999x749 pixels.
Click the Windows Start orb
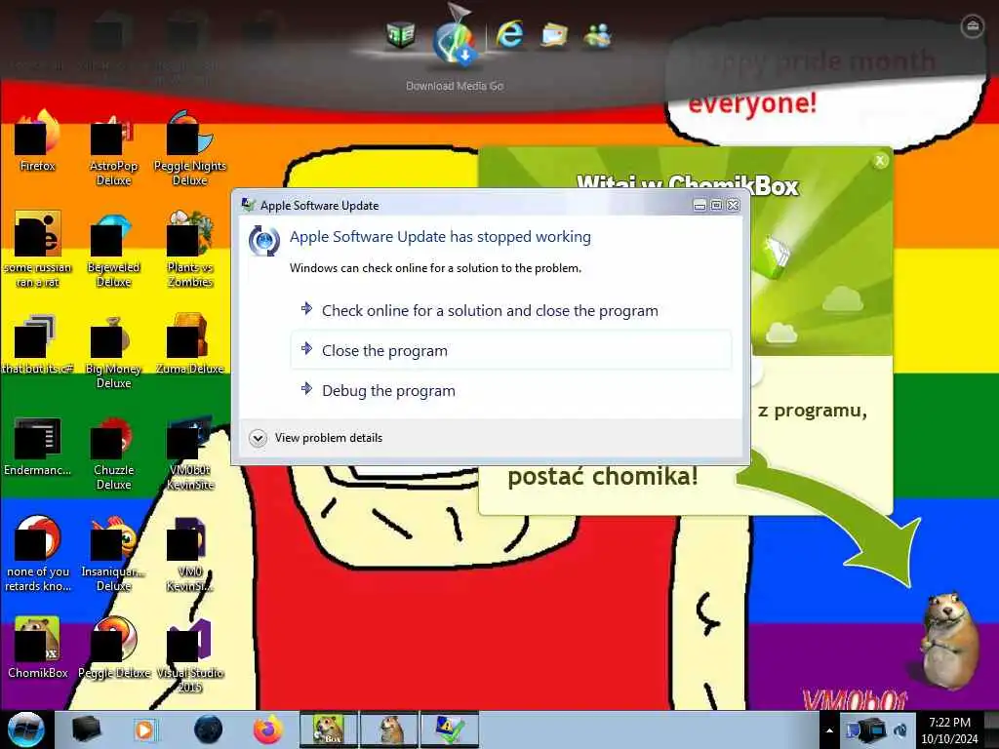(25, 729)
